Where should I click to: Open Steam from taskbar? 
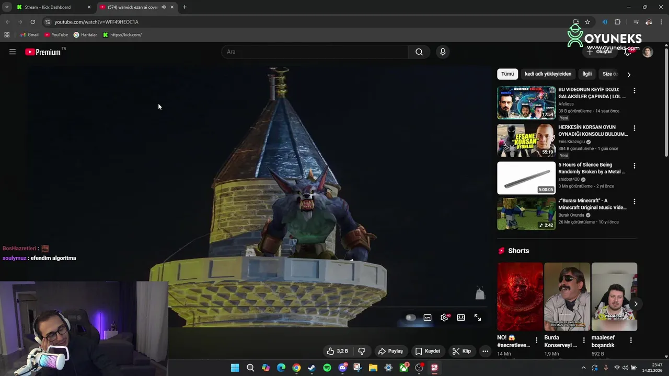[312, 368]
